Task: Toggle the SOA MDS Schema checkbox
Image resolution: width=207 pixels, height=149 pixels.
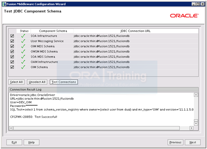Action: point(12,57)
